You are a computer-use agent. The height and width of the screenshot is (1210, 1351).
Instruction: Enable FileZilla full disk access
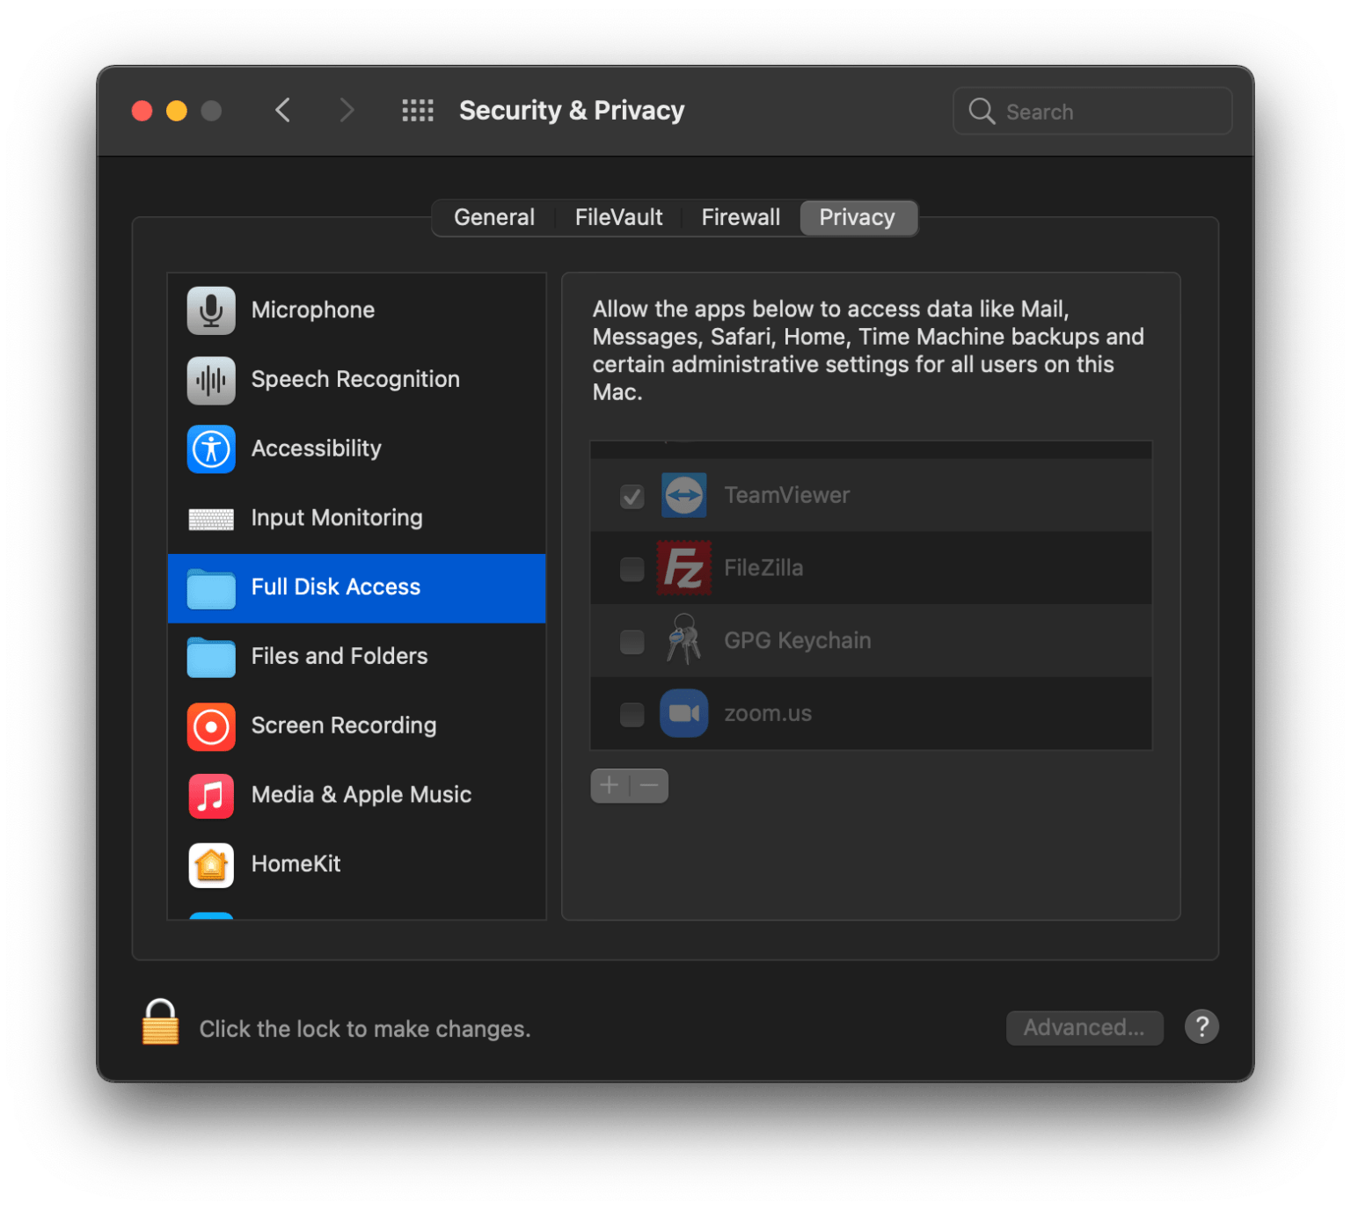coord(631,569)
